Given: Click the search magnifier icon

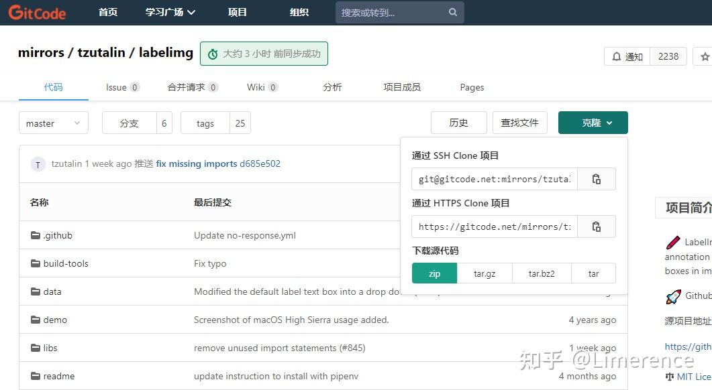Looking at the screenshot, I should pyautogui.click(x=453, y=12).
